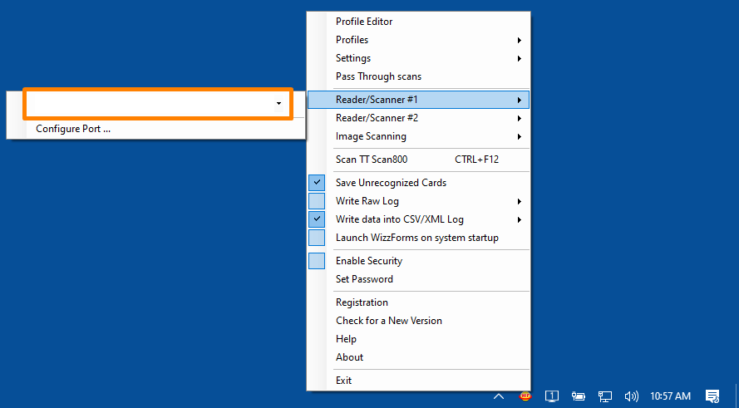Click the input indicator tray icon
This screenshot has height=408, width=739.
[552, 396]
